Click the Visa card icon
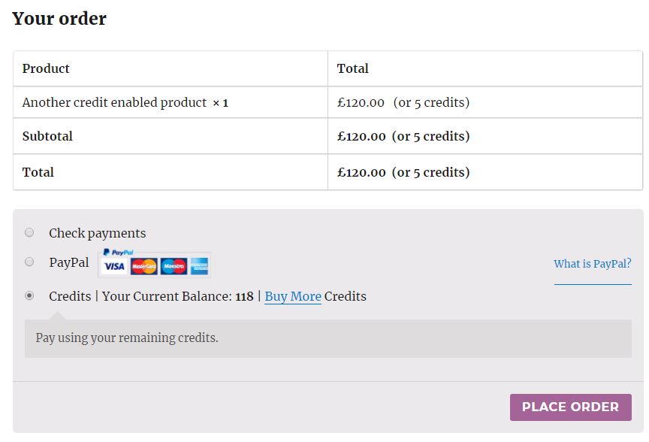This screenshot has height=442, width=649. click(x=114, y=266)
